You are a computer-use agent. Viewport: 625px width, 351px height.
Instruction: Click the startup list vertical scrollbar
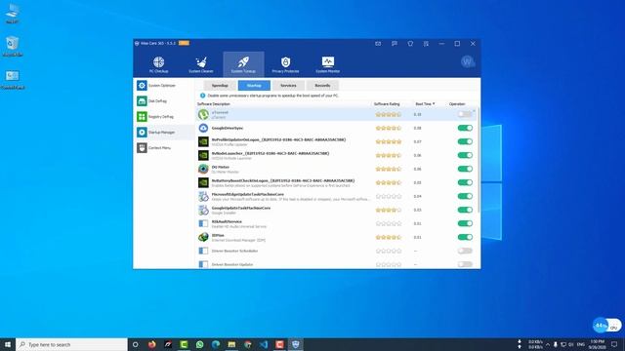click(478, 159)
